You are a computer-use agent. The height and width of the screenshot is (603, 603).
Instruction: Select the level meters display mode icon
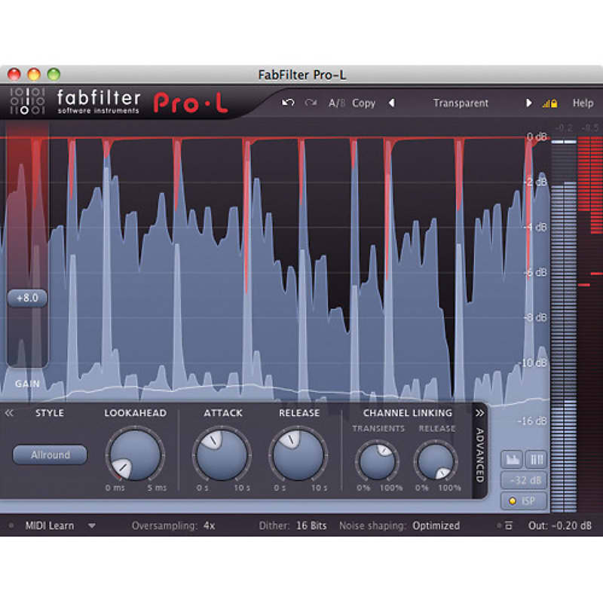tap(535, 458)
